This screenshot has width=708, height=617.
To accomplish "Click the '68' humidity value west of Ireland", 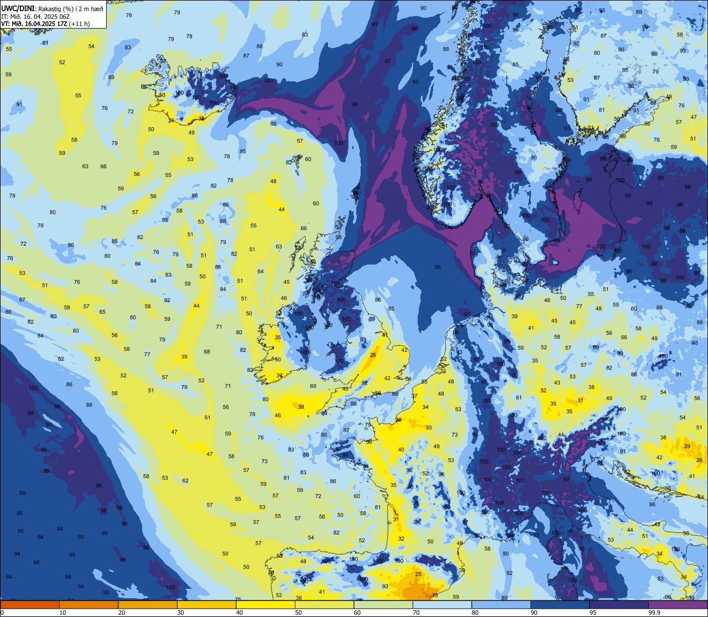I will click(207, 351).
